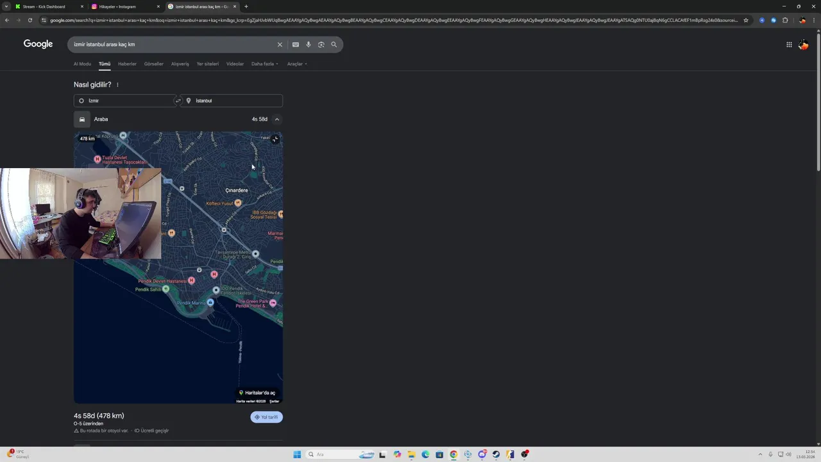Open a new browser tab
The width and height of the screenshot is (821, 462).
(246, 6)
